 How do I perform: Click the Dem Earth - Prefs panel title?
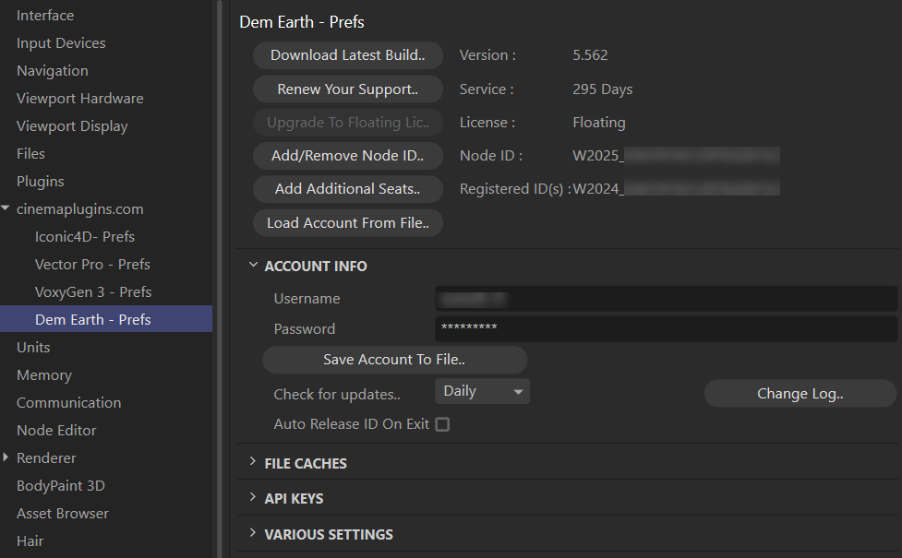coord(301,22)
